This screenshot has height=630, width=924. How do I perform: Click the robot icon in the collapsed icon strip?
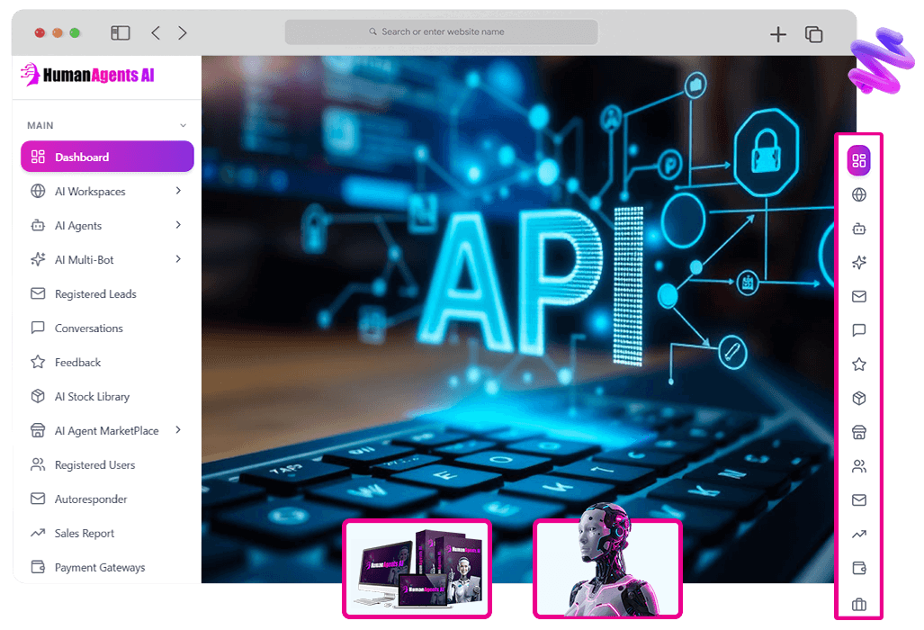pos(858,229)
